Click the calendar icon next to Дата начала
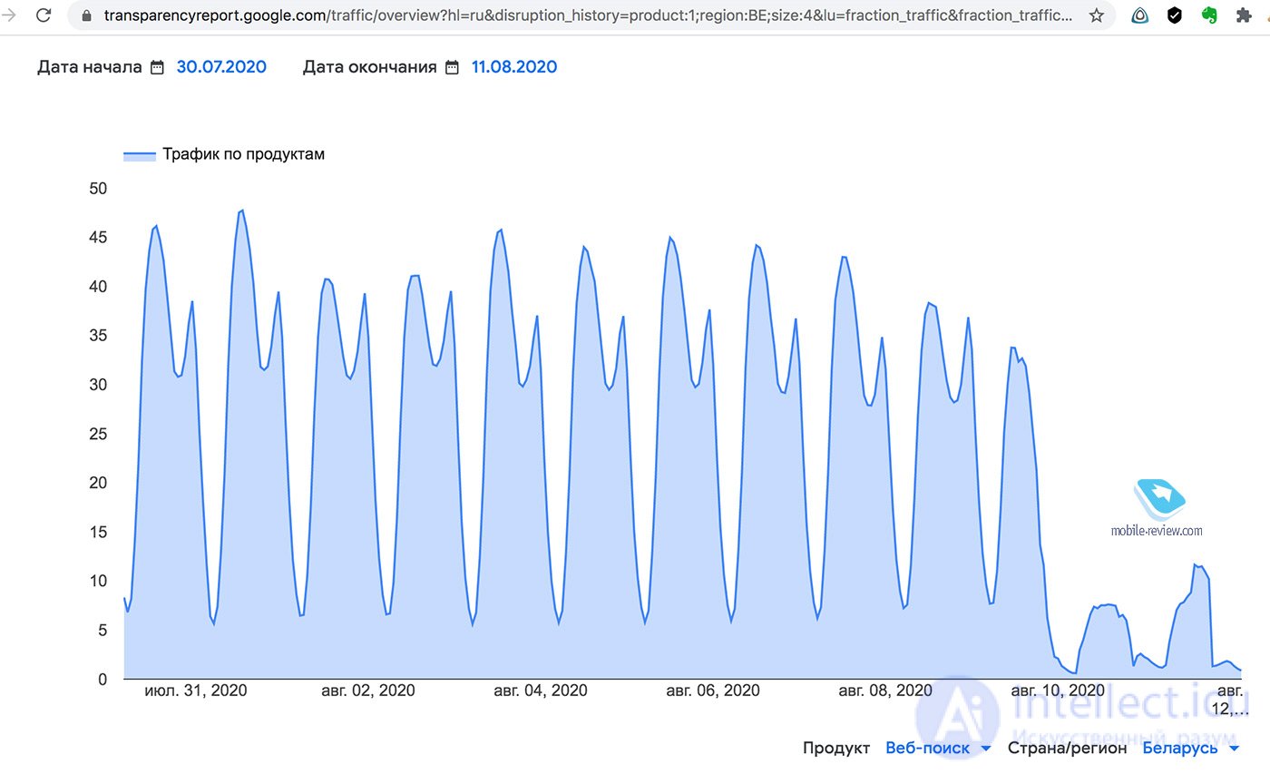Screen dimensions: 1270x774 coord(157,67)
